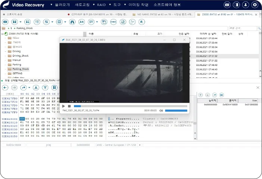
Task: Click the user account icon in header
Action: pos(245,5)
